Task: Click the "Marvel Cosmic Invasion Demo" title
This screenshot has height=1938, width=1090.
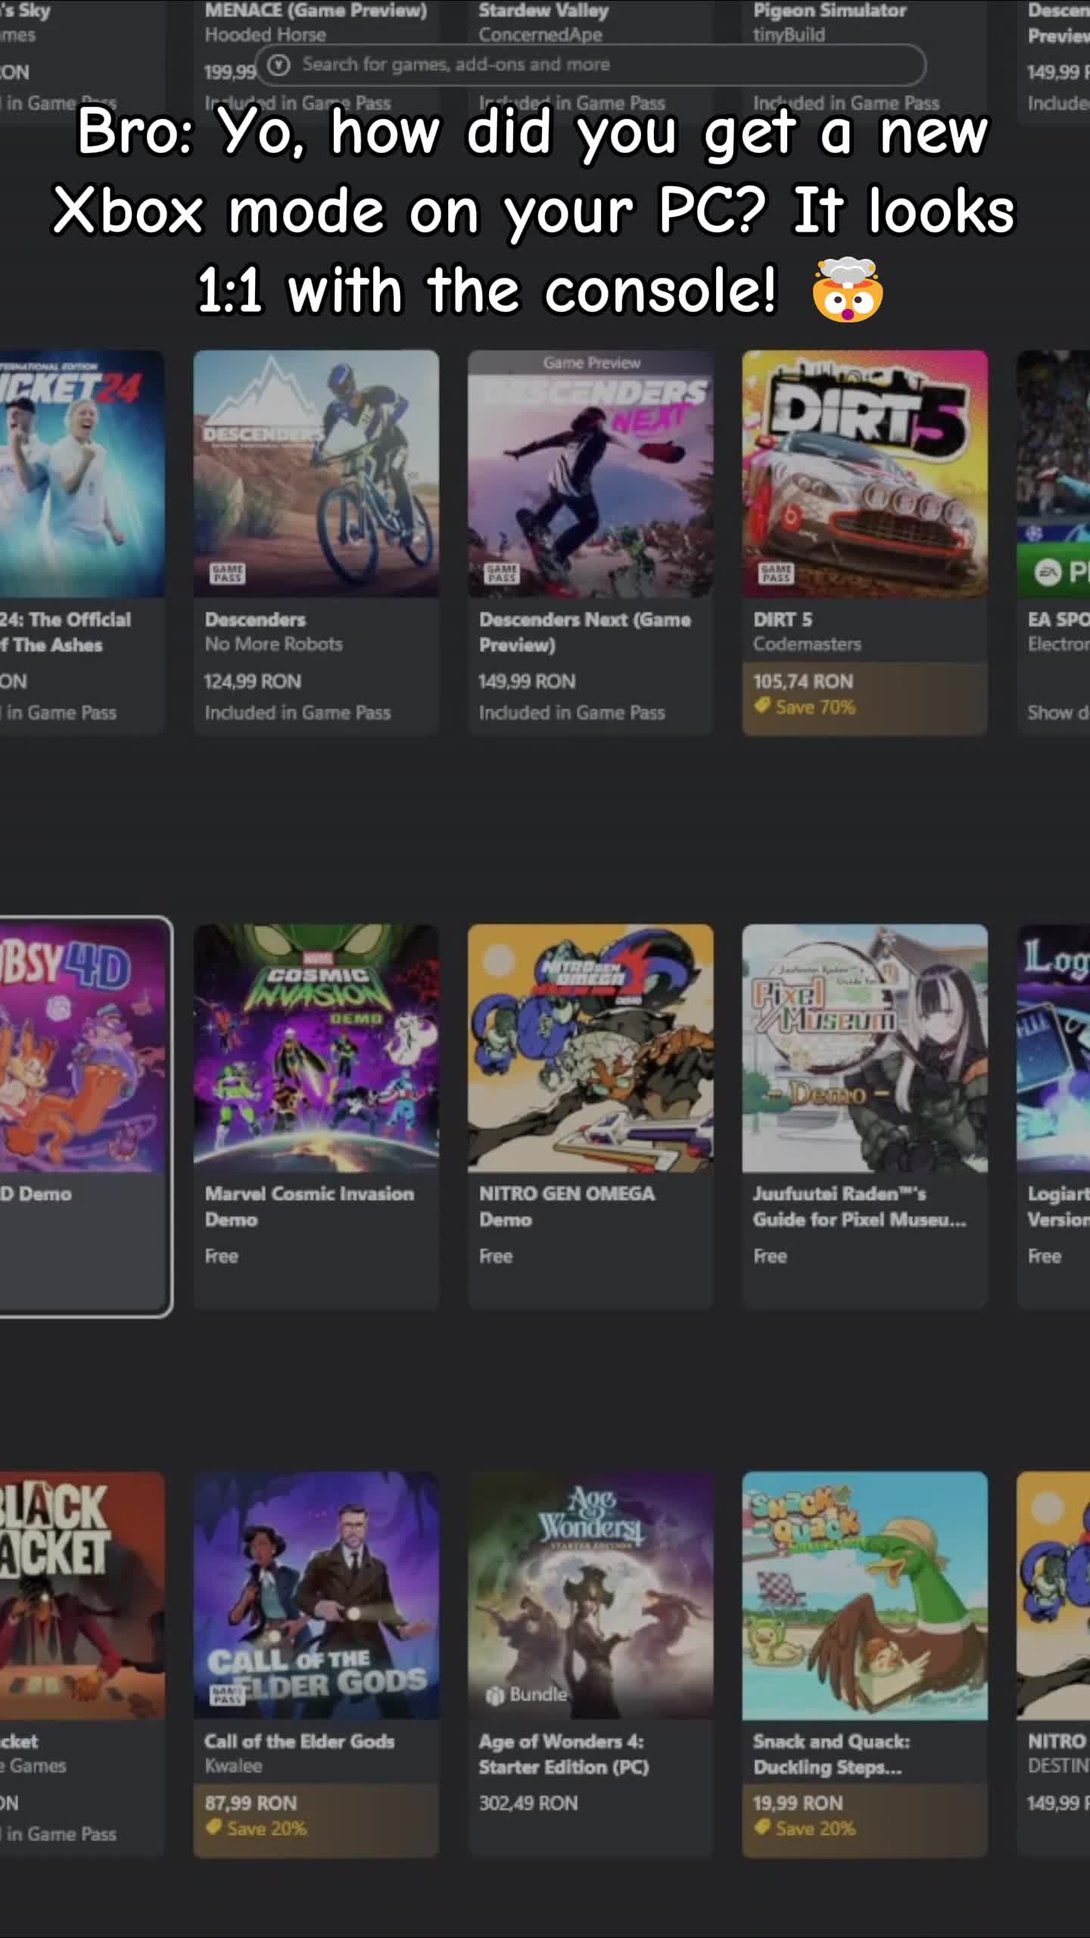Action: coord(309,1207)
